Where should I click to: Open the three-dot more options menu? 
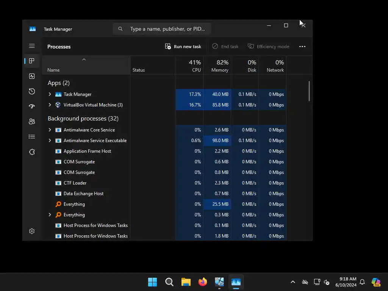(x=302, y=47)
